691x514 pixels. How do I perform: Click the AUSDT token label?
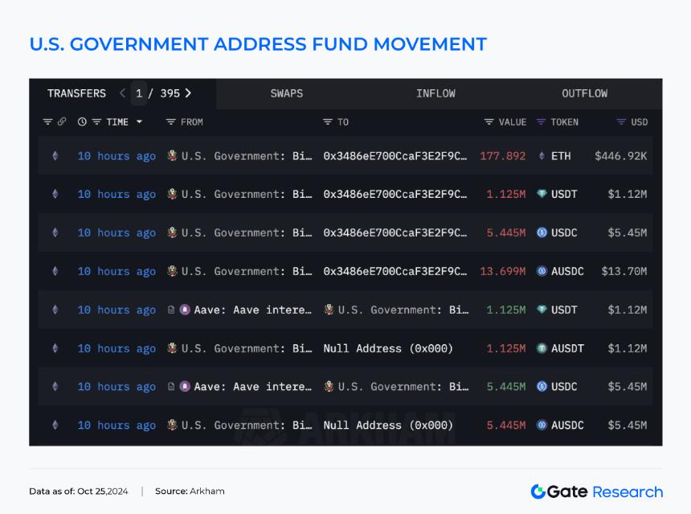567,348
